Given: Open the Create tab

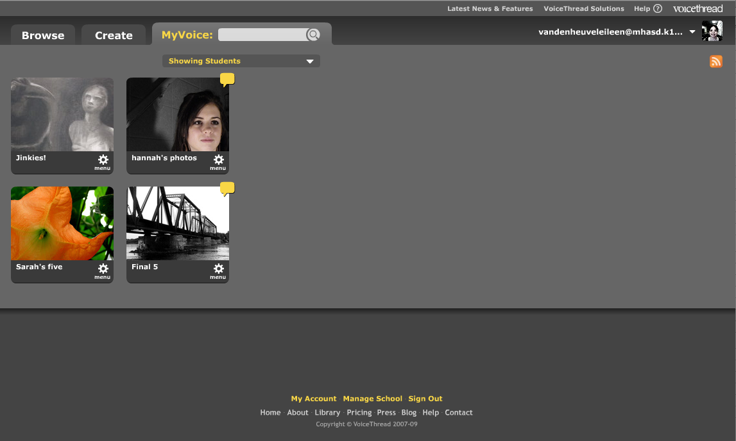Looking at the screenshot, I should (114, 35).
